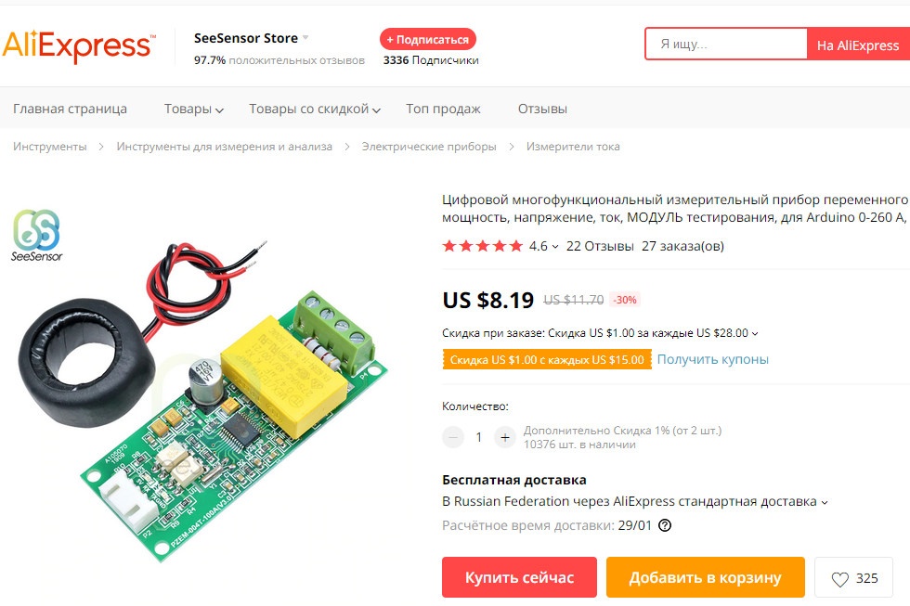
Task: Expand the 4.6 rating breakdown chevron
Action: (555, 247)
